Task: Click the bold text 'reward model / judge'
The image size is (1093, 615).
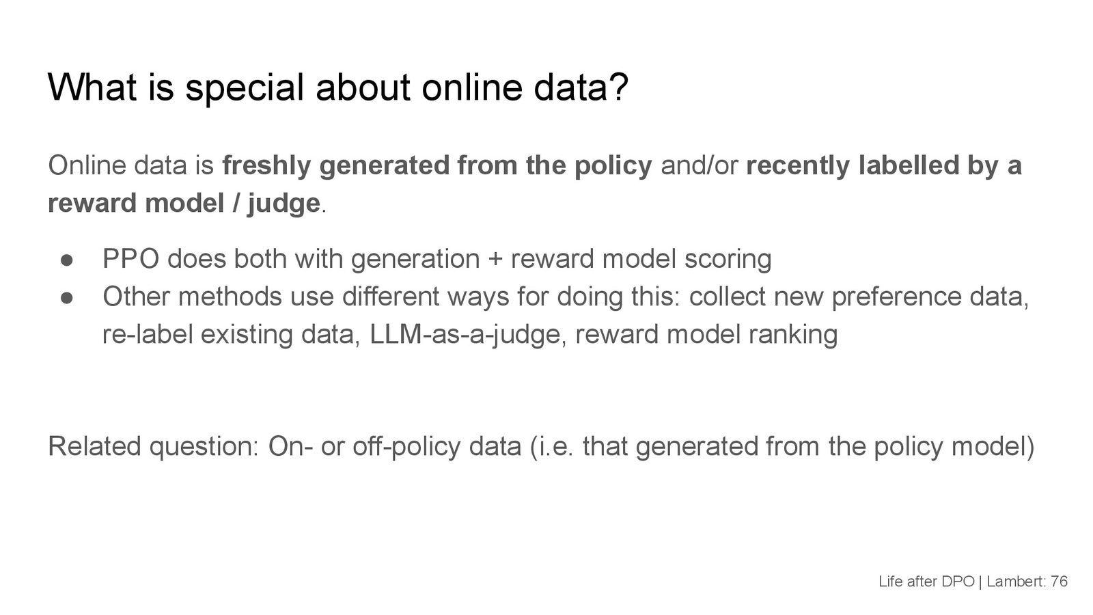Action: click(184, 203)
